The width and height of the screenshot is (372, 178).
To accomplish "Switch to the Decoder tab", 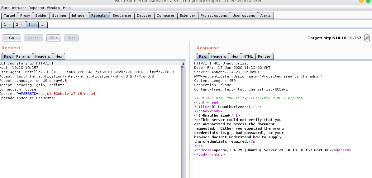I will click(144, 16).
